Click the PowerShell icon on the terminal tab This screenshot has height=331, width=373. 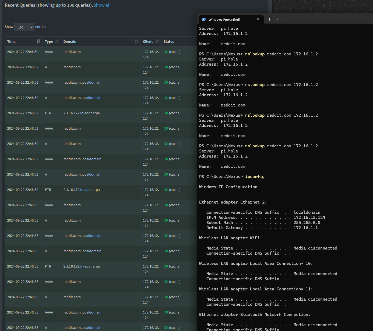[x=204, y=19]
